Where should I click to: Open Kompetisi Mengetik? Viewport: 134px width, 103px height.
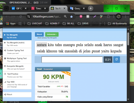(x=17, y=67)
